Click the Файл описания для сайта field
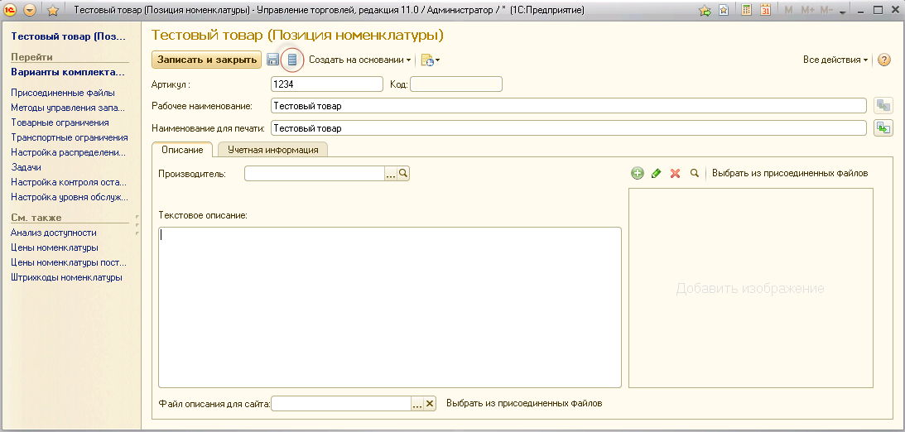This screenshot has height=432, width=905. tap(340, 404)
